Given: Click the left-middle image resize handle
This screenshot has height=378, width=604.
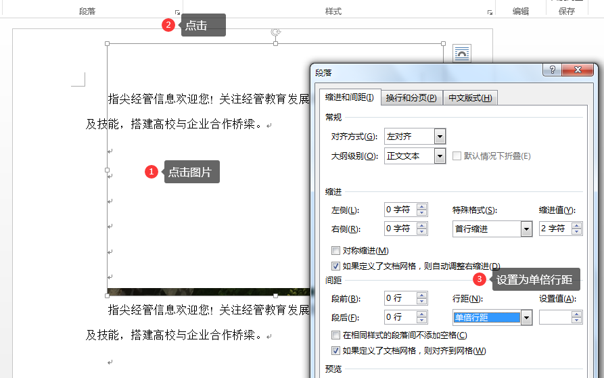Looking at the screenshot, I should tap(107, 170).
